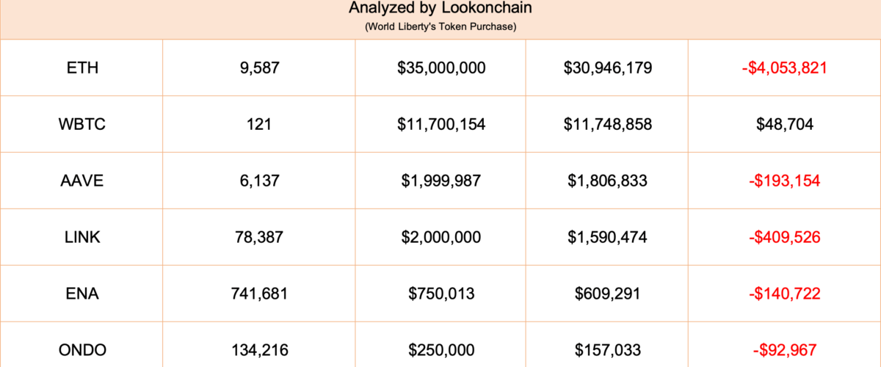This screenshot has height=367, width=881.
Task: Click the "Analyzed by Lookonchain" title
Action: tap(440, 8)
